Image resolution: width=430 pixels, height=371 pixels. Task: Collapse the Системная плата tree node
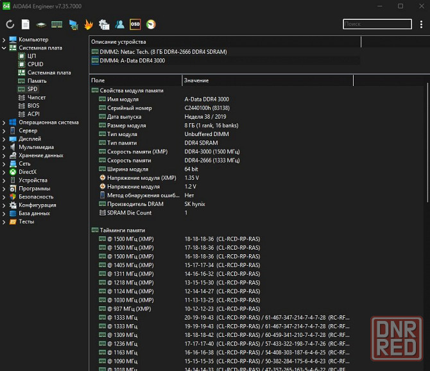click(4, 48)
